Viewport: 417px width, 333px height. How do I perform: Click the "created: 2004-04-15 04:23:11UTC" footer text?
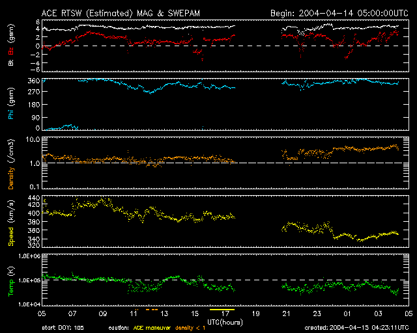click(x=356, y=328)
